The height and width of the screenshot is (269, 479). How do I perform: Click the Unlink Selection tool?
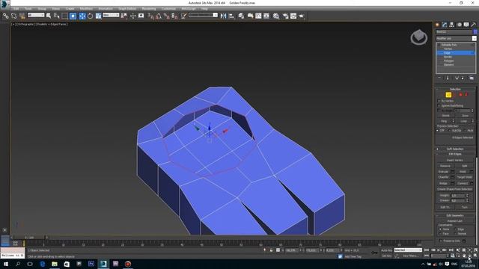(13, 16)
